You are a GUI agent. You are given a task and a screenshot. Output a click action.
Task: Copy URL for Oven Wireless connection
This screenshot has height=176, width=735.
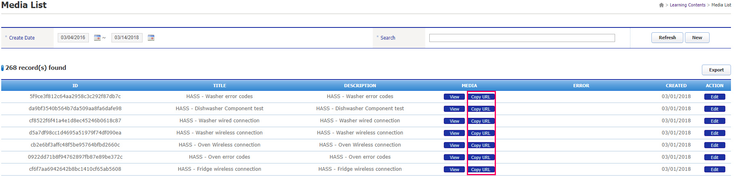pos(481,145)
